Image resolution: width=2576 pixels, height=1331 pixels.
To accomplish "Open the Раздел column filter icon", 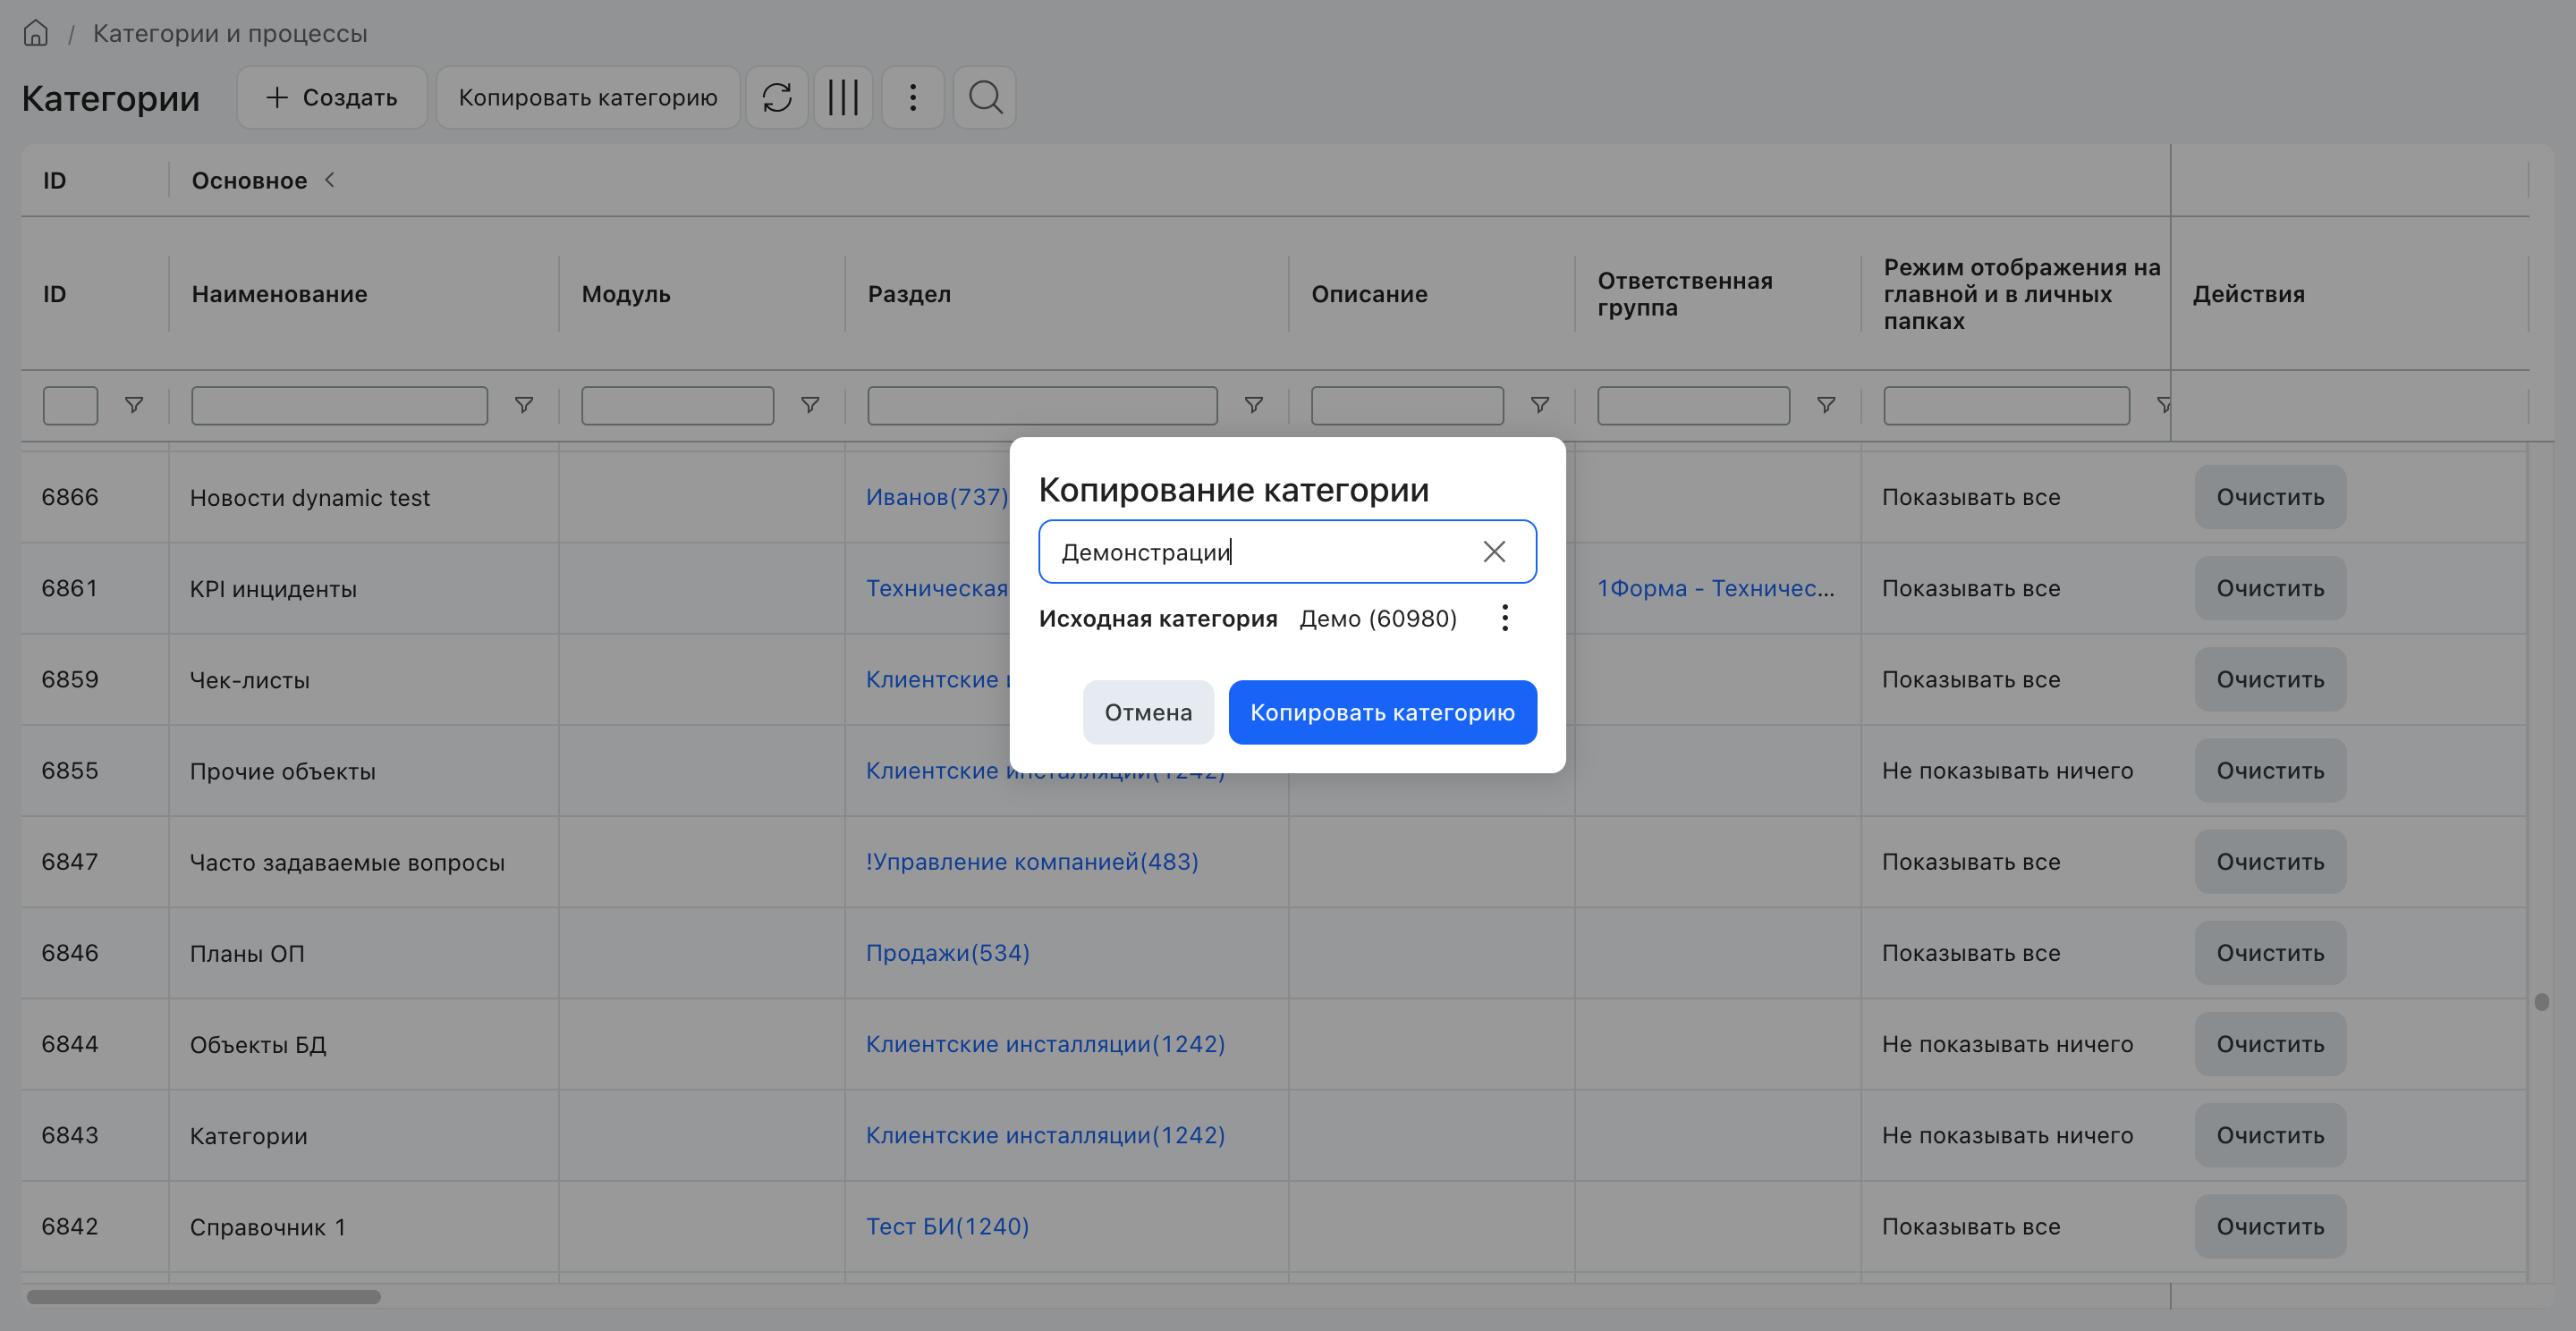I will [1253, 405].
